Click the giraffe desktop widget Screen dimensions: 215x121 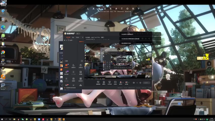[x=203, y=57]
